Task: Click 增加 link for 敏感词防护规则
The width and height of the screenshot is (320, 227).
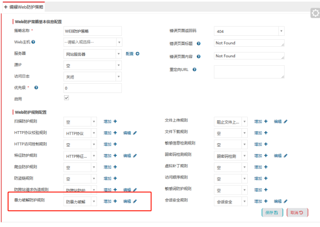Action: point(258,190)
